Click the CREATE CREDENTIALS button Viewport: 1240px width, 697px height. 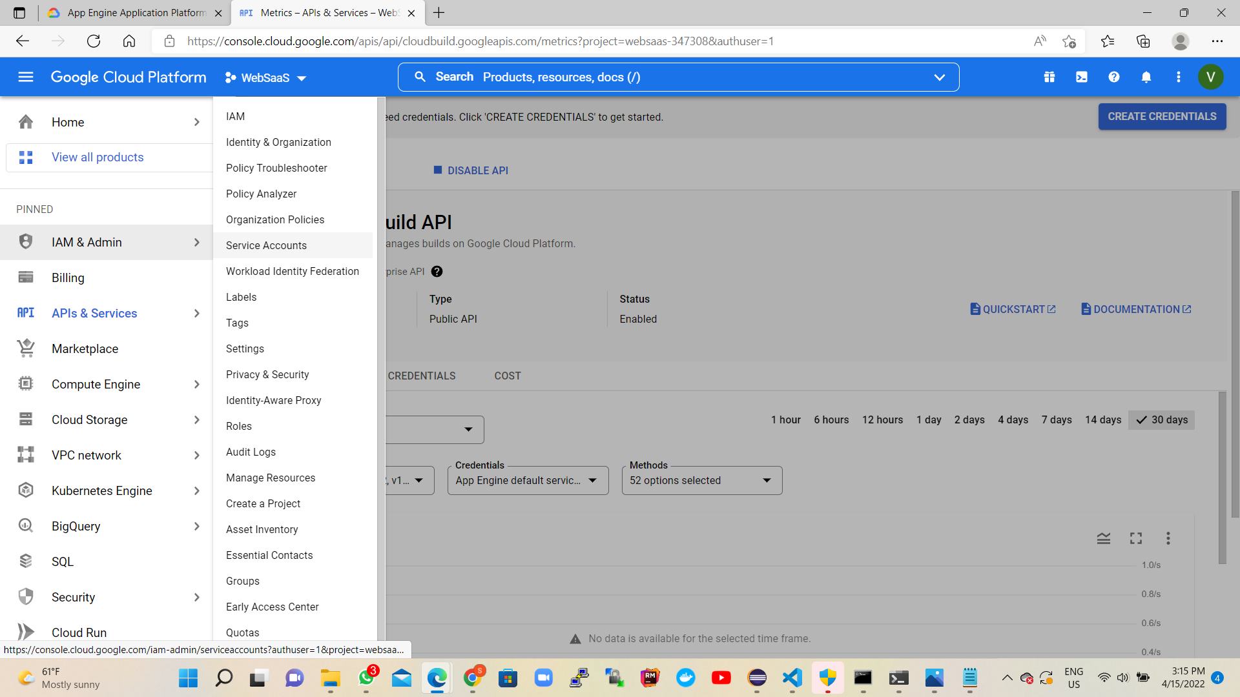(x=1162, y=117)
